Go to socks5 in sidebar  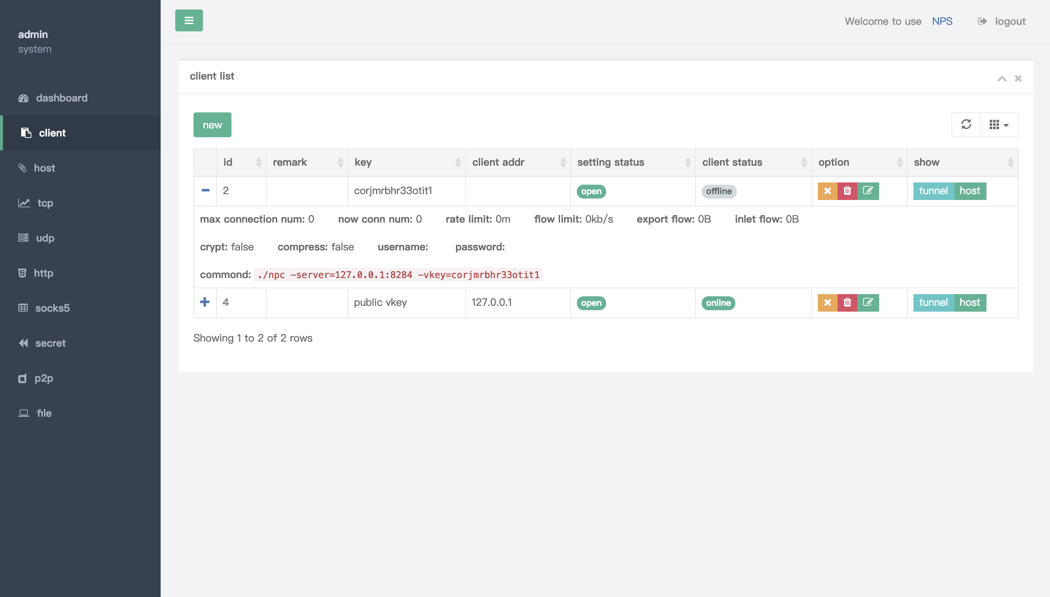pos(52,308)
